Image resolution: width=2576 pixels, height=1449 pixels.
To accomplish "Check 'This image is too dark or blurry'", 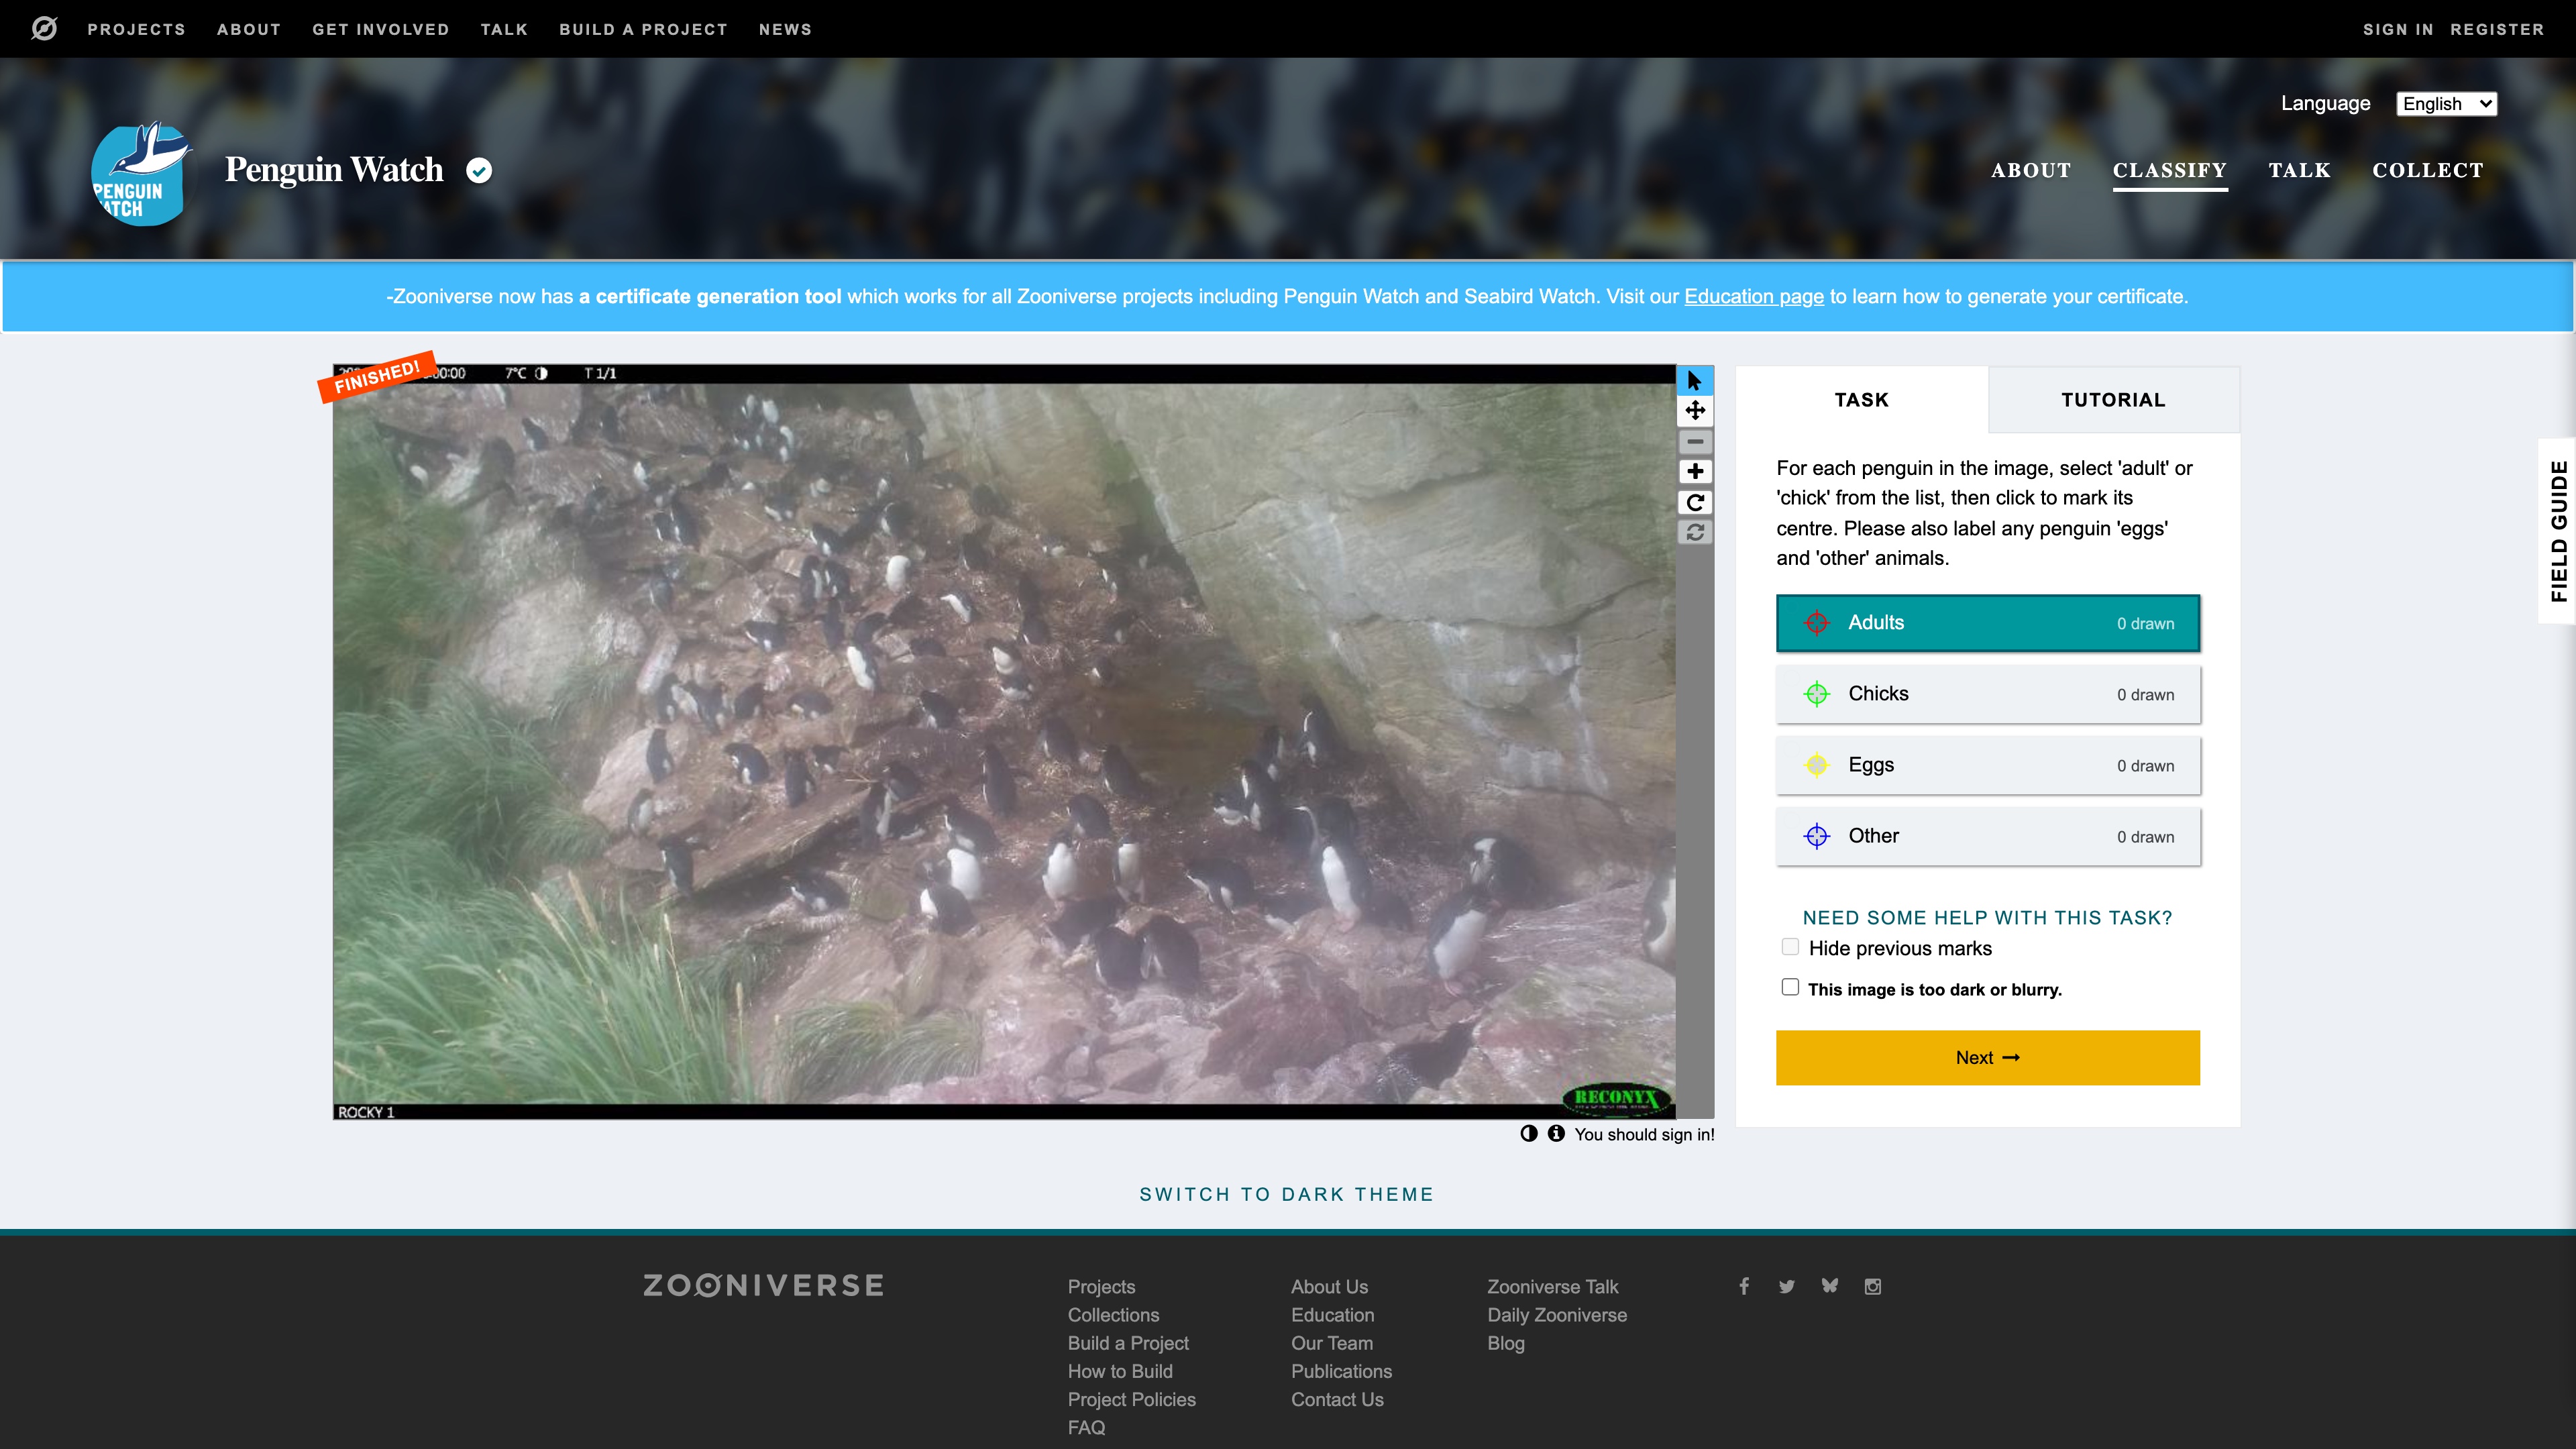I will click(1790, 988).
